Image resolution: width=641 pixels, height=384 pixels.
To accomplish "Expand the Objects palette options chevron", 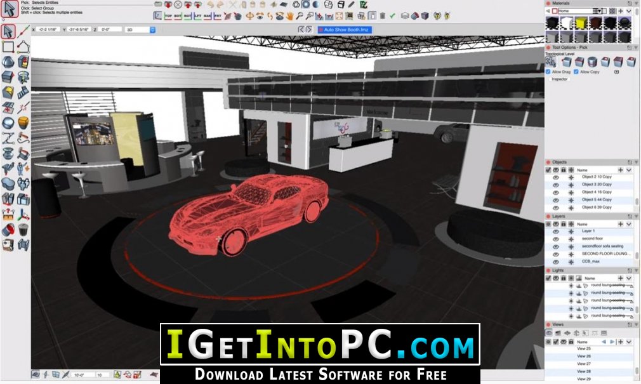I will 629,170.
